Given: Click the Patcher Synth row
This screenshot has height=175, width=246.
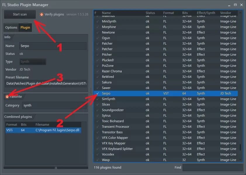Looking at the screenshot, I should [166, 43].
